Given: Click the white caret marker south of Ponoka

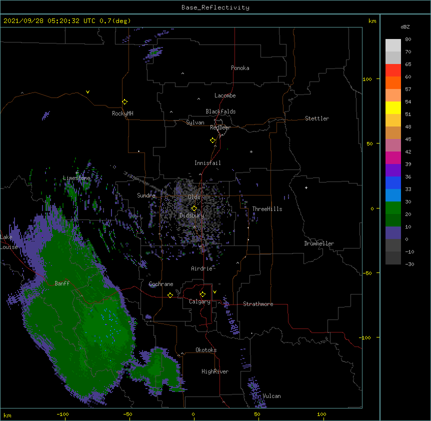Looking at the screenshot, I should tap(182, 73).
